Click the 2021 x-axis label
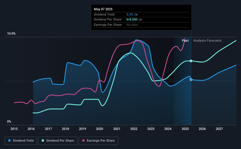 (117, 129)
